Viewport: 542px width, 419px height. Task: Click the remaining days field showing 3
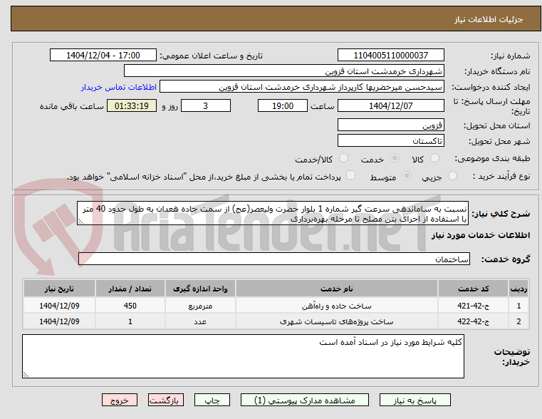(x=206, y=105)
